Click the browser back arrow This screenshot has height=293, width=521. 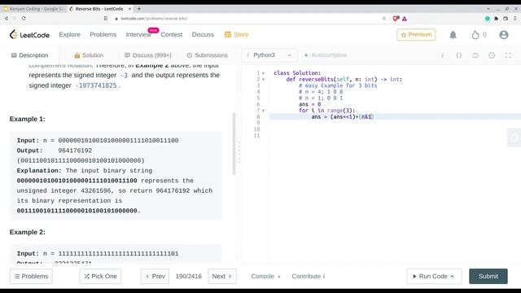click(x=7, y=18)
